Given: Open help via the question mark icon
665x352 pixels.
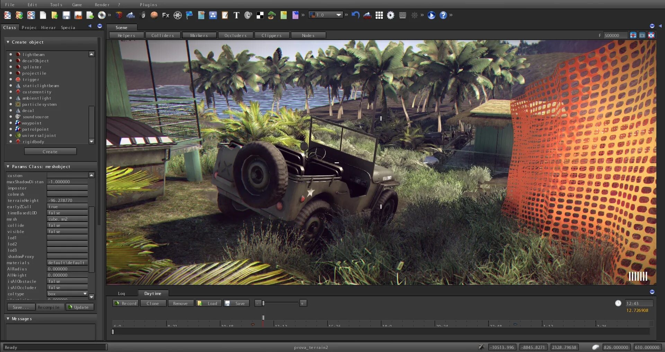Looking at the screenshot, I should click(x=443, y=15).
